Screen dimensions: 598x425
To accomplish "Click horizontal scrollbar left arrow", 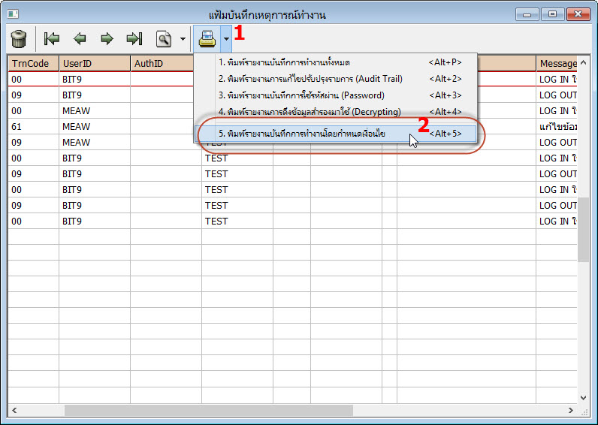I will click(14, 410).
